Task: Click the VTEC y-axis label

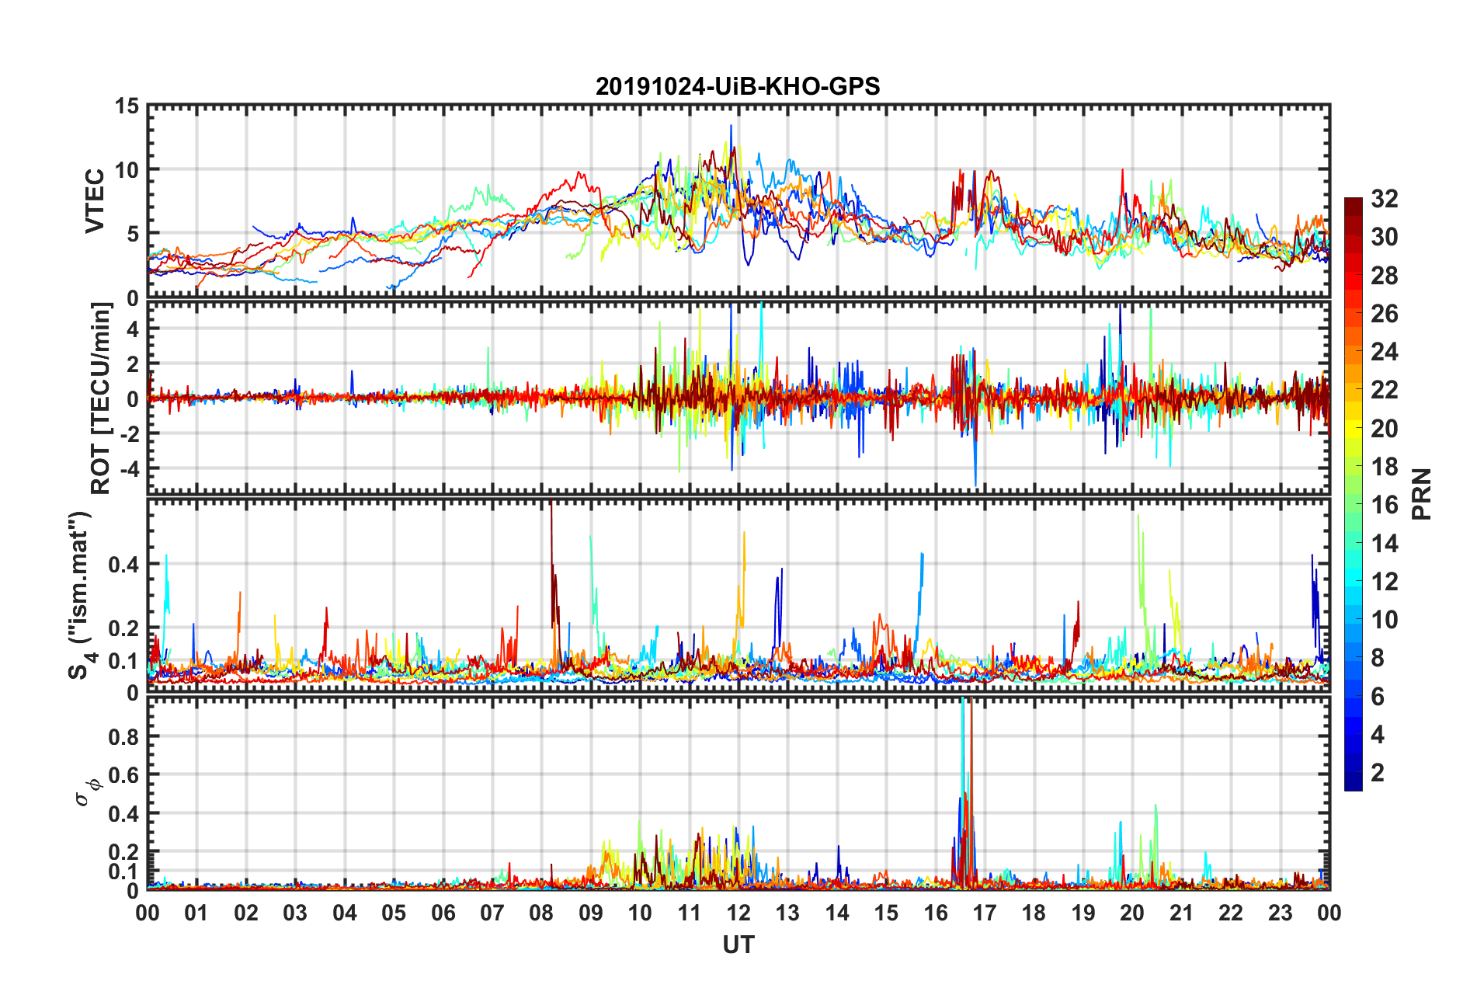Action: coord(94,200)
